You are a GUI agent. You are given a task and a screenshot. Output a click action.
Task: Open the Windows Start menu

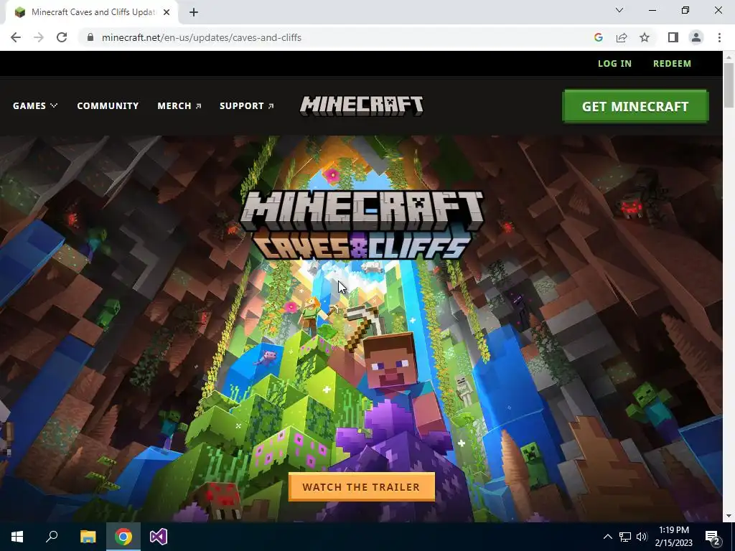coord(17,537)
